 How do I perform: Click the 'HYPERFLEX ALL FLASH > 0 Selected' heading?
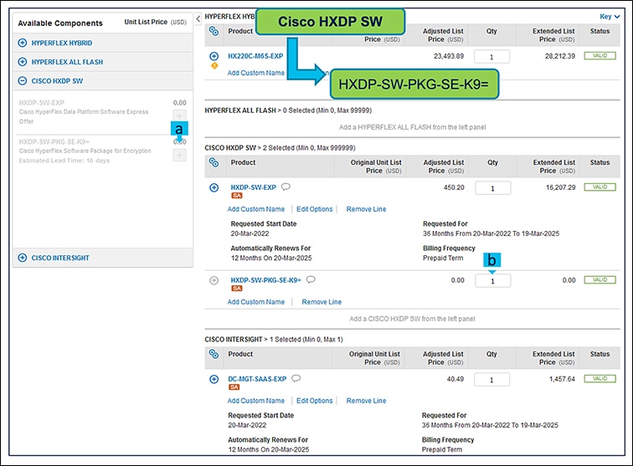coord(288,110)
